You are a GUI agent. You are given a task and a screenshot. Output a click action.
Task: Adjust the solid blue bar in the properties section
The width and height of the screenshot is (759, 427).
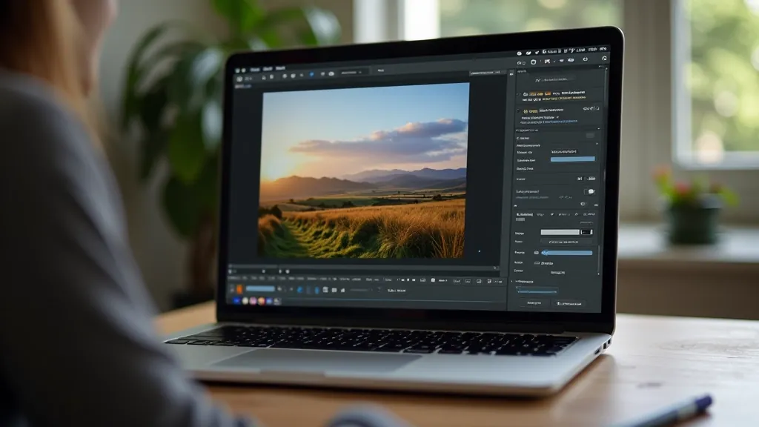[x=573, y=159]
